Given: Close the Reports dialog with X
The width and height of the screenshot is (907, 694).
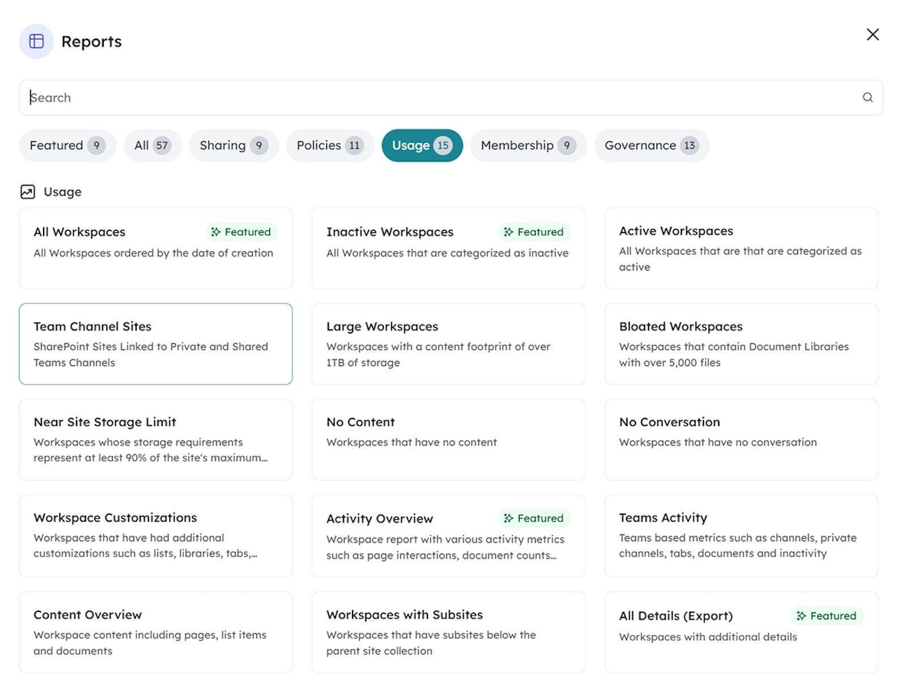Looking at the screenshot, I should pos(872,35).
